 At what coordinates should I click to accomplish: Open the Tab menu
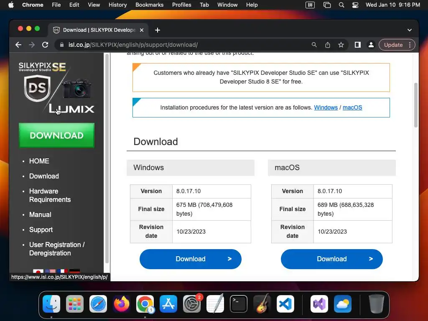tap(204, 5)
